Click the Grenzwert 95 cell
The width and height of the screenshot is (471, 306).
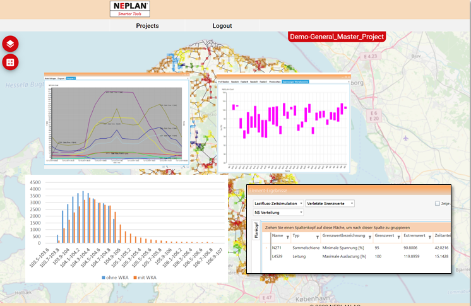[x=377, y=248]
